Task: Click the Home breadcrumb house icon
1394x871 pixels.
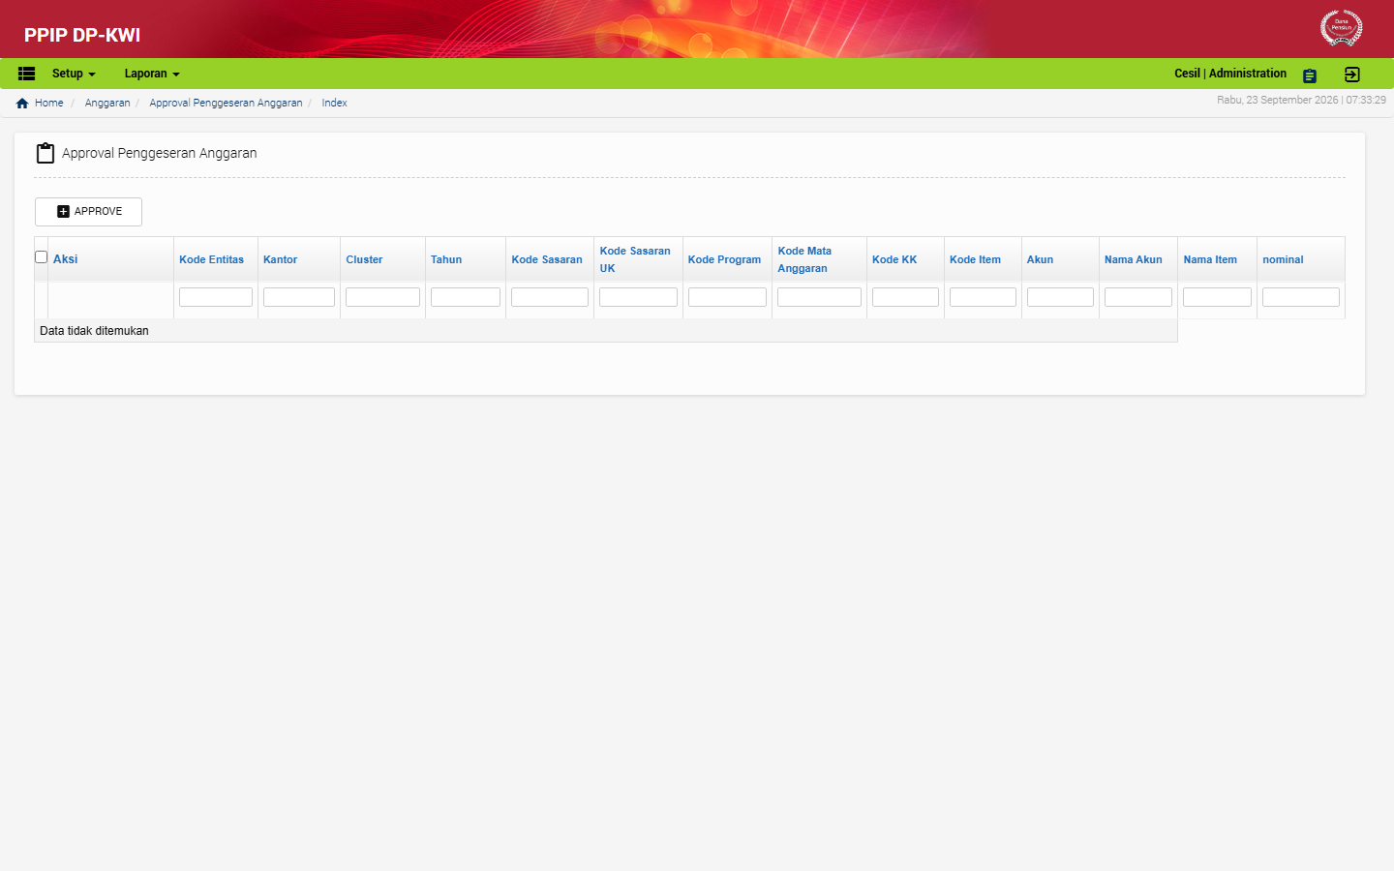Action: point(22,103)
